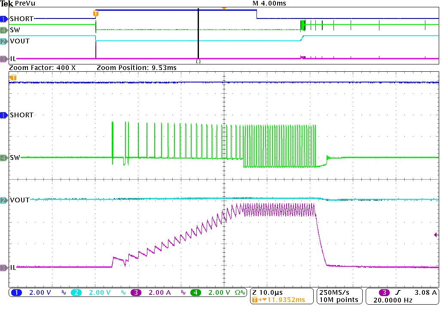Click channel 1 badge in bottom readout
Image resolution: width=440 pixels, height=330 pixels.
[x=16, y=293]
